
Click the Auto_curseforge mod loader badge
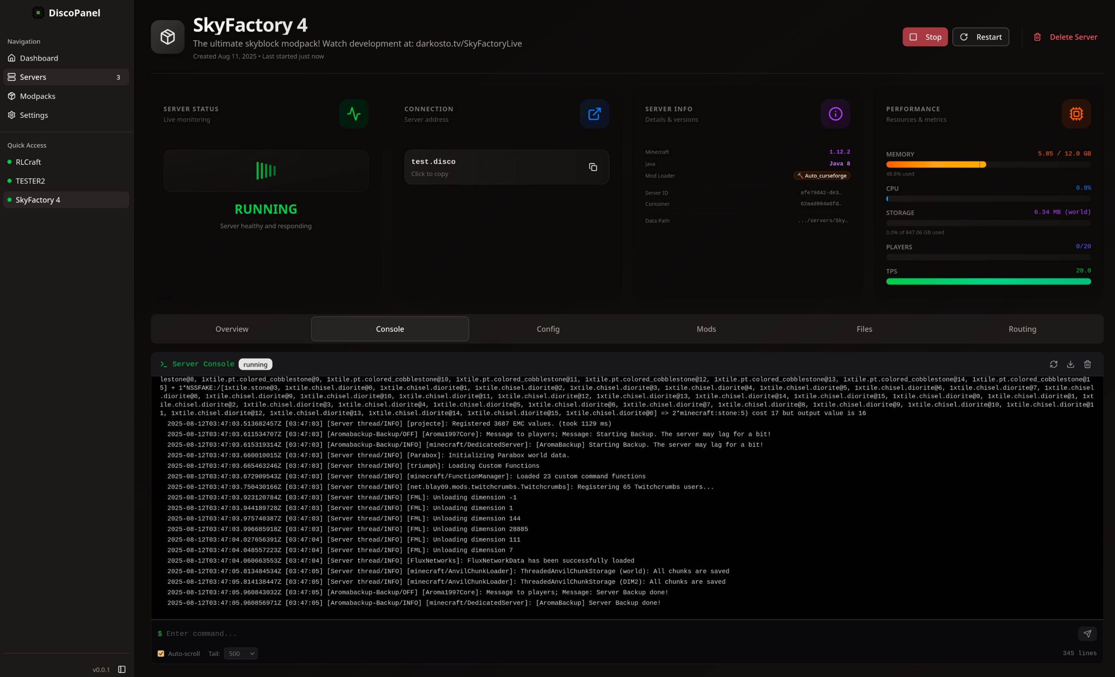coord(821,176)
